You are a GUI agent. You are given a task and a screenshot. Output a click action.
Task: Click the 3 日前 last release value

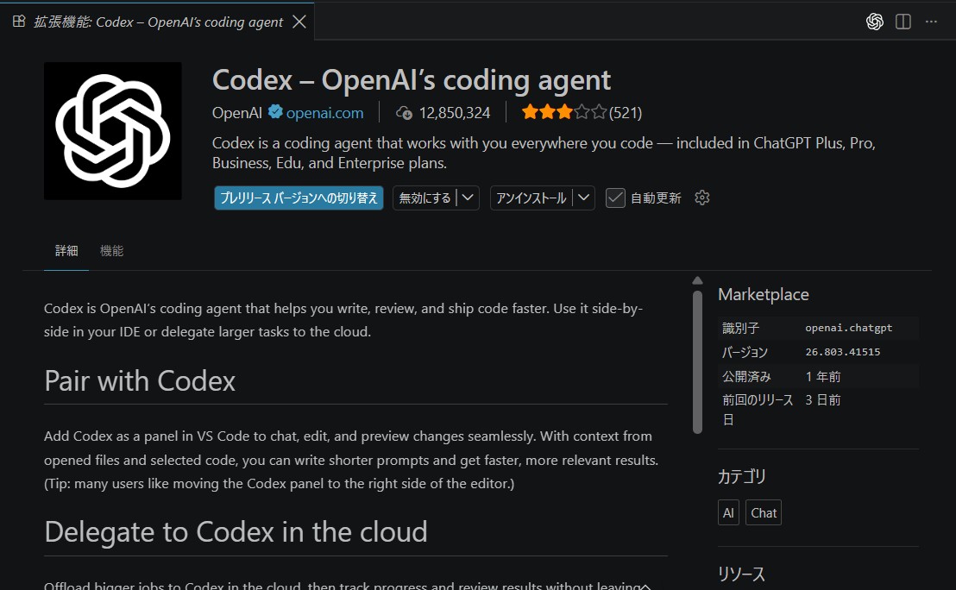[822, 400]
